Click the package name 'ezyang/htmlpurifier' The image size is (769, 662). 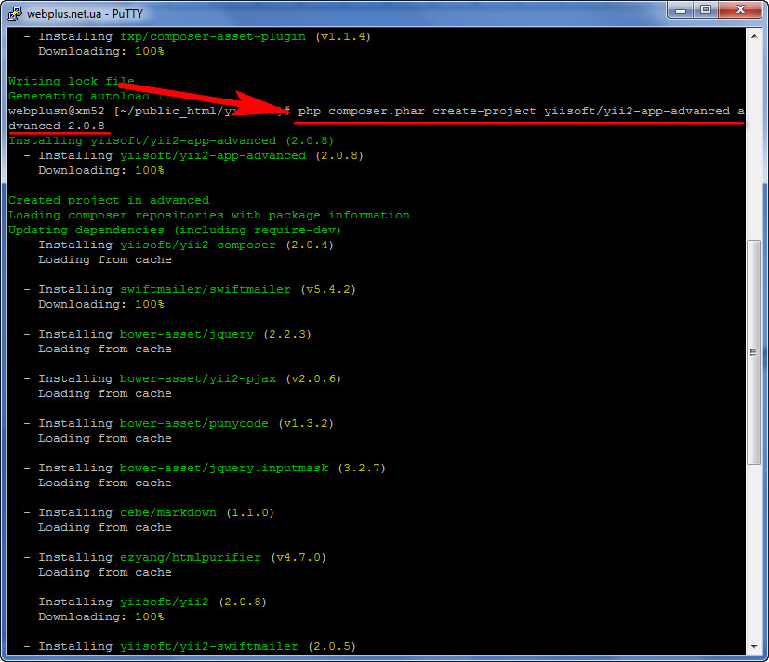click(x=191, y=558)
